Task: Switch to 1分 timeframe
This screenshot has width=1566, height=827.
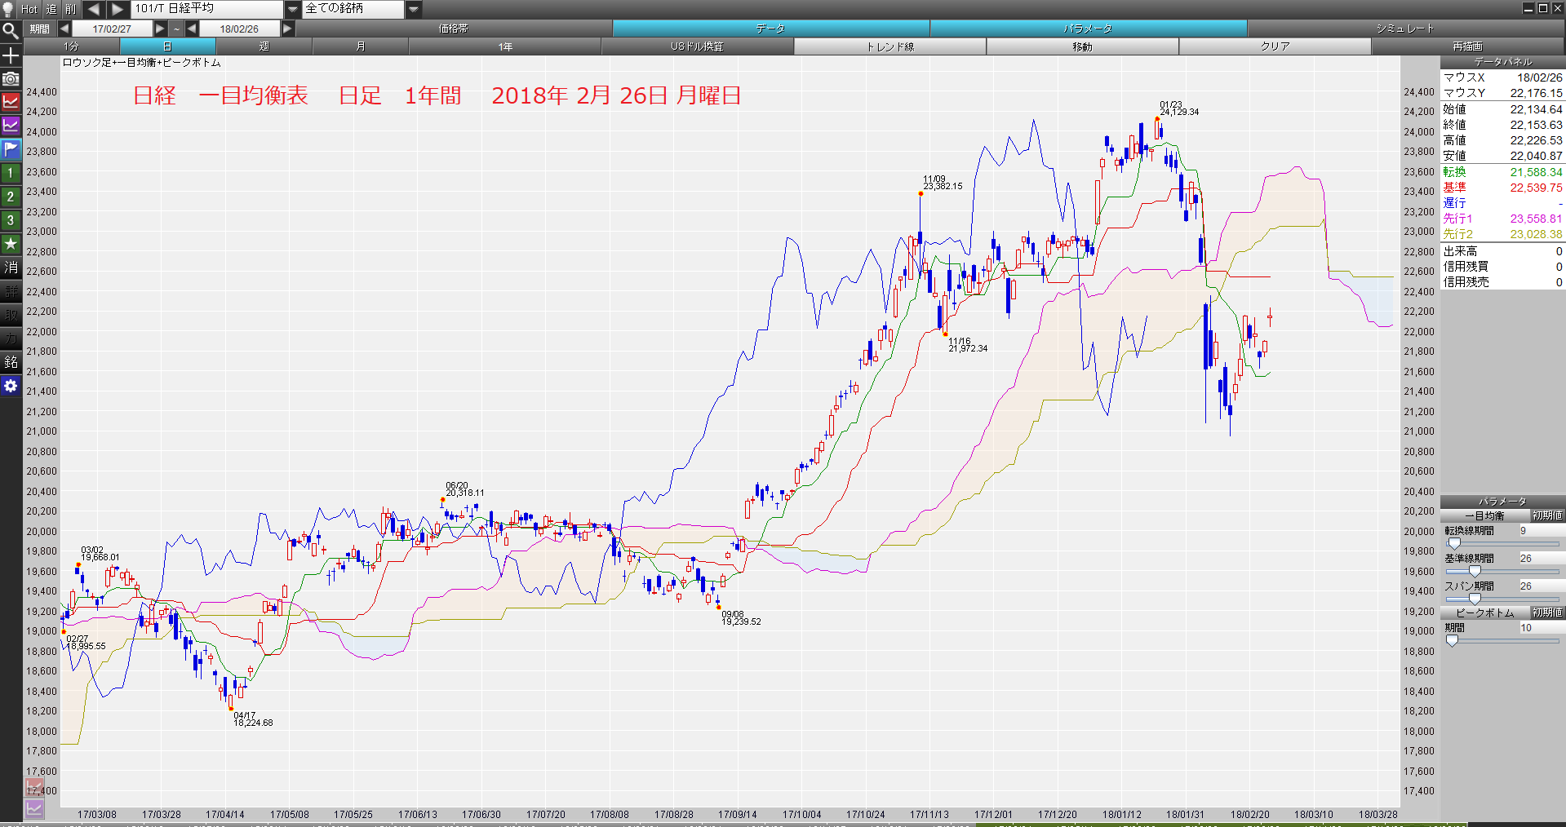Action: (x=72, y=46)
